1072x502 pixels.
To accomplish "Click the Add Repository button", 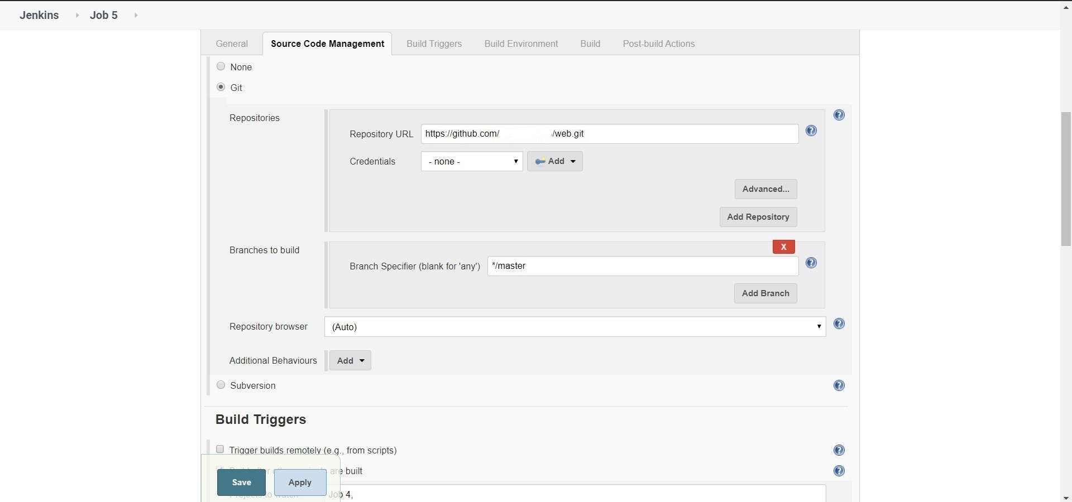I will click(758, 217).
